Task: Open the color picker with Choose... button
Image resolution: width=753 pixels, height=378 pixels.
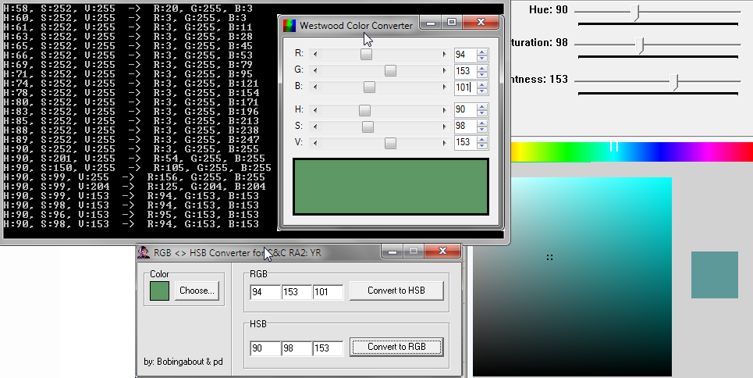Action: coord(196,291)
